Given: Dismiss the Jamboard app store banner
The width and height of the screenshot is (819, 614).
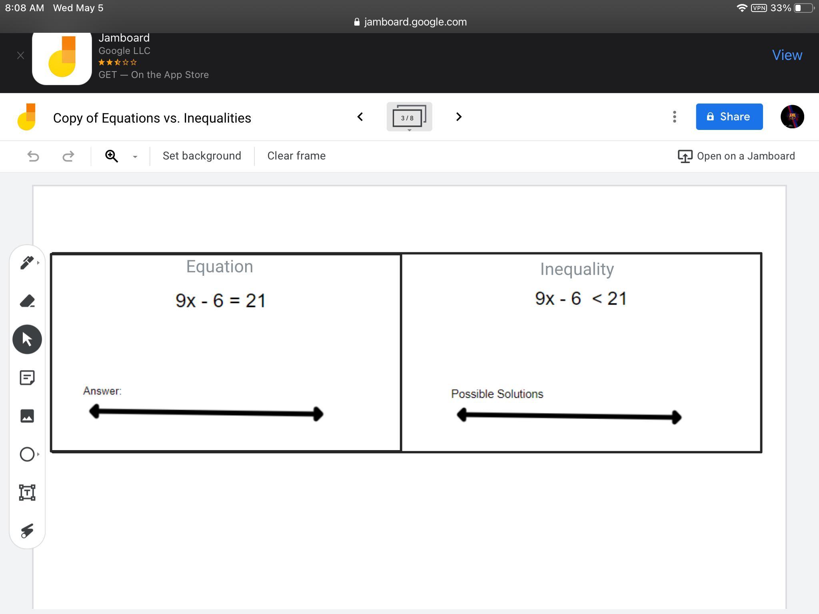Looking at the screenshot, I should [x=21, y=56].
